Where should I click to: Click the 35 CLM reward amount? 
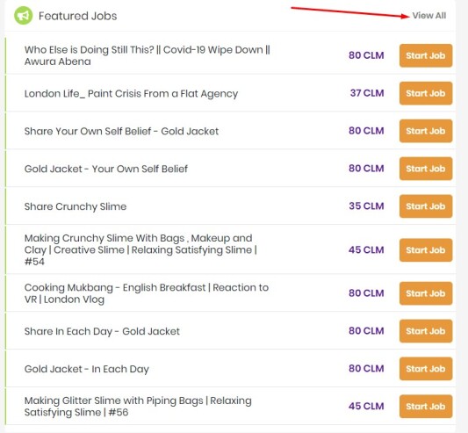(x=366, y=206)
